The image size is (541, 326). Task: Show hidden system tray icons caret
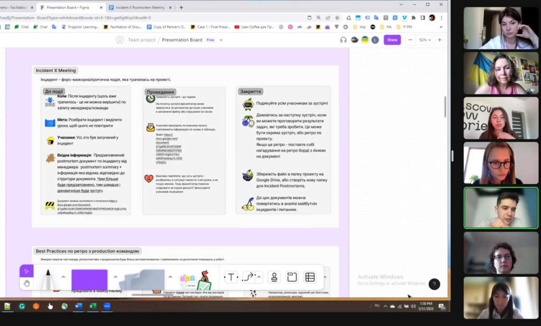(385, 306)
